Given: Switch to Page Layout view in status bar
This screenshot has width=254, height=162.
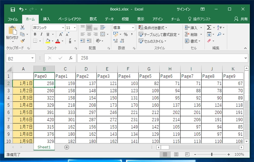Looking at the screenshot, I should coord(176,155).
